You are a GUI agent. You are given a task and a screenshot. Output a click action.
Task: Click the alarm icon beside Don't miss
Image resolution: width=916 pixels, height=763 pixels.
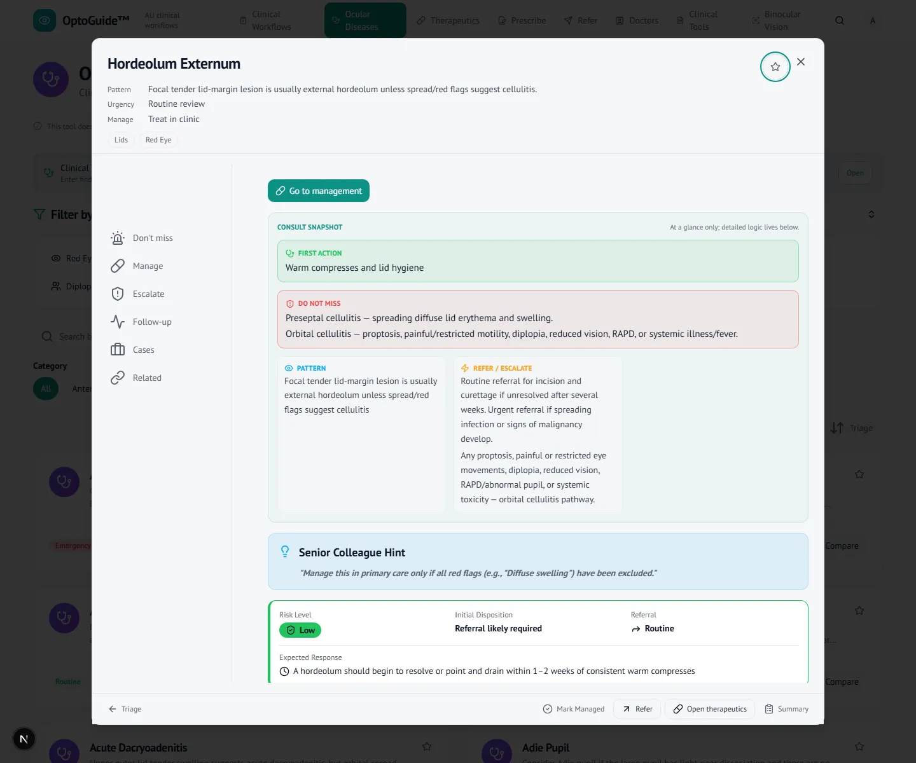coord(118,238)
